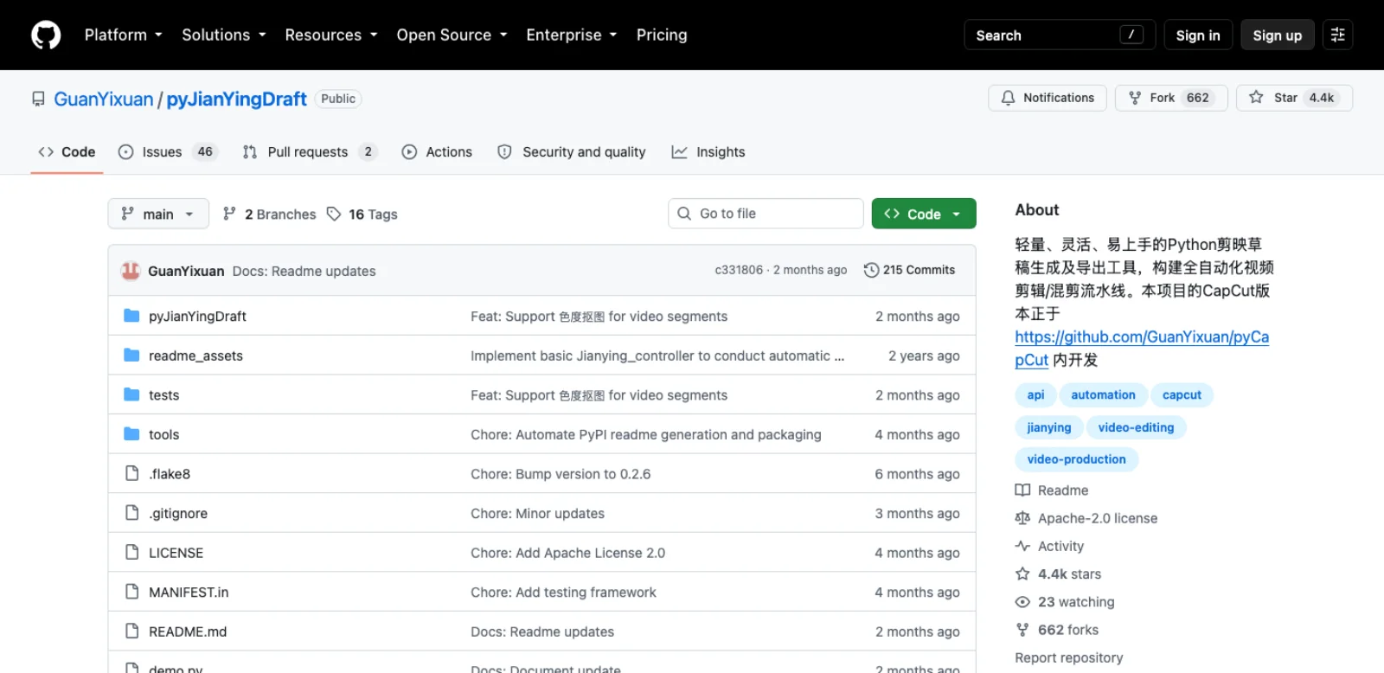The height and width of the screenshot is (673, 1384).
Task: Select the MANIFEST.in file icon
Action: tap(132, 592)
